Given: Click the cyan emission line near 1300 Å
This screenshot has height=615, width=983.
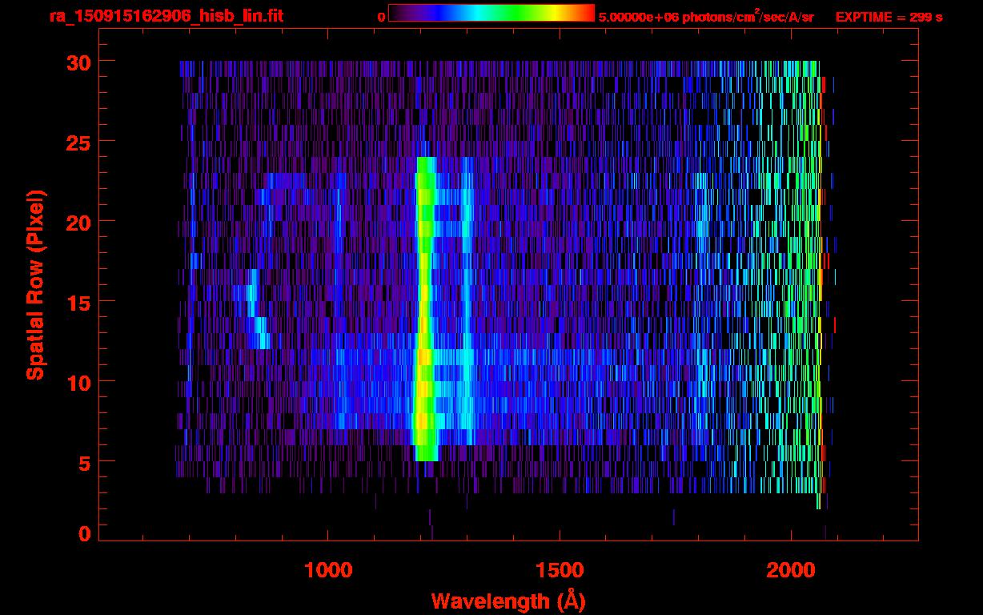Looking at the screenshot, I should coord(467,301).
